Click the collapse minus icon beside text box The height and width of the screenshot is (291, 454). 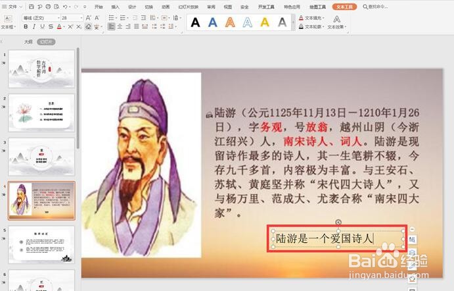click(x=412, y=230)
